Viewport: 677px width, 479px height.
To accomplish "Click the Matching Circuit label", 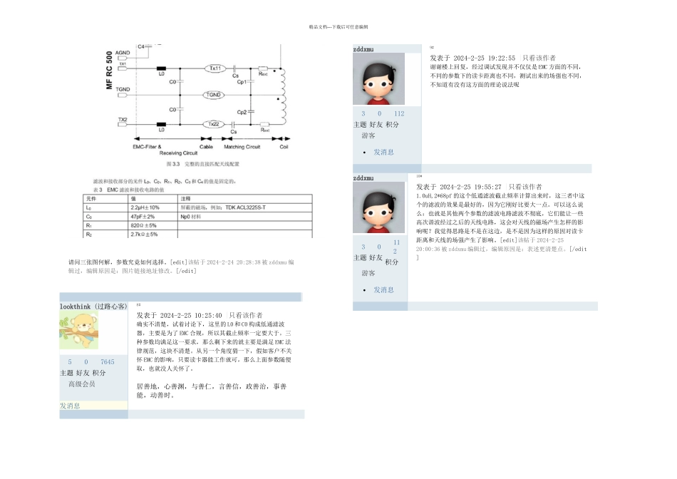I will [242, 147].
